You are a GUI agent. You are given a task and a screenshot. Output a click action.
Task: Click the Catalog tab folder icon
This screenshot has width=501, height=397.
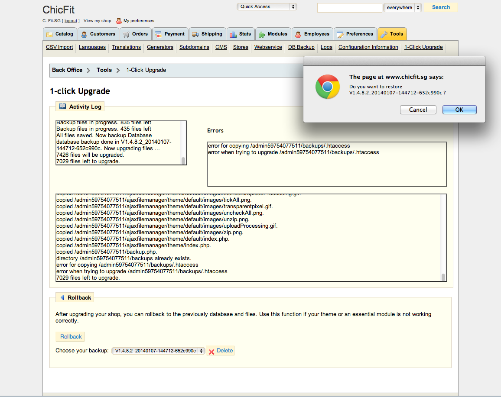[x=49, y=35]
